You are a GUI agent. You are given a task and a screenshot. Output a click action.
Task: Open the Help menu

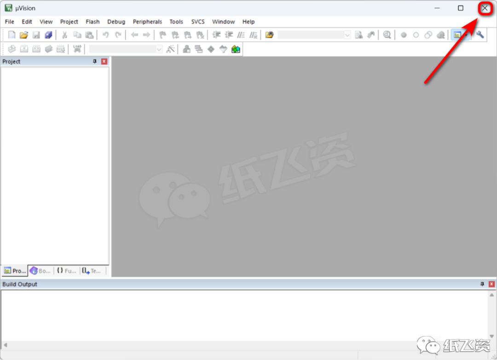coord(248,22)
